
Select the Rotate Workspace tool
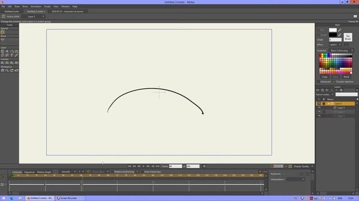(12, 70)
